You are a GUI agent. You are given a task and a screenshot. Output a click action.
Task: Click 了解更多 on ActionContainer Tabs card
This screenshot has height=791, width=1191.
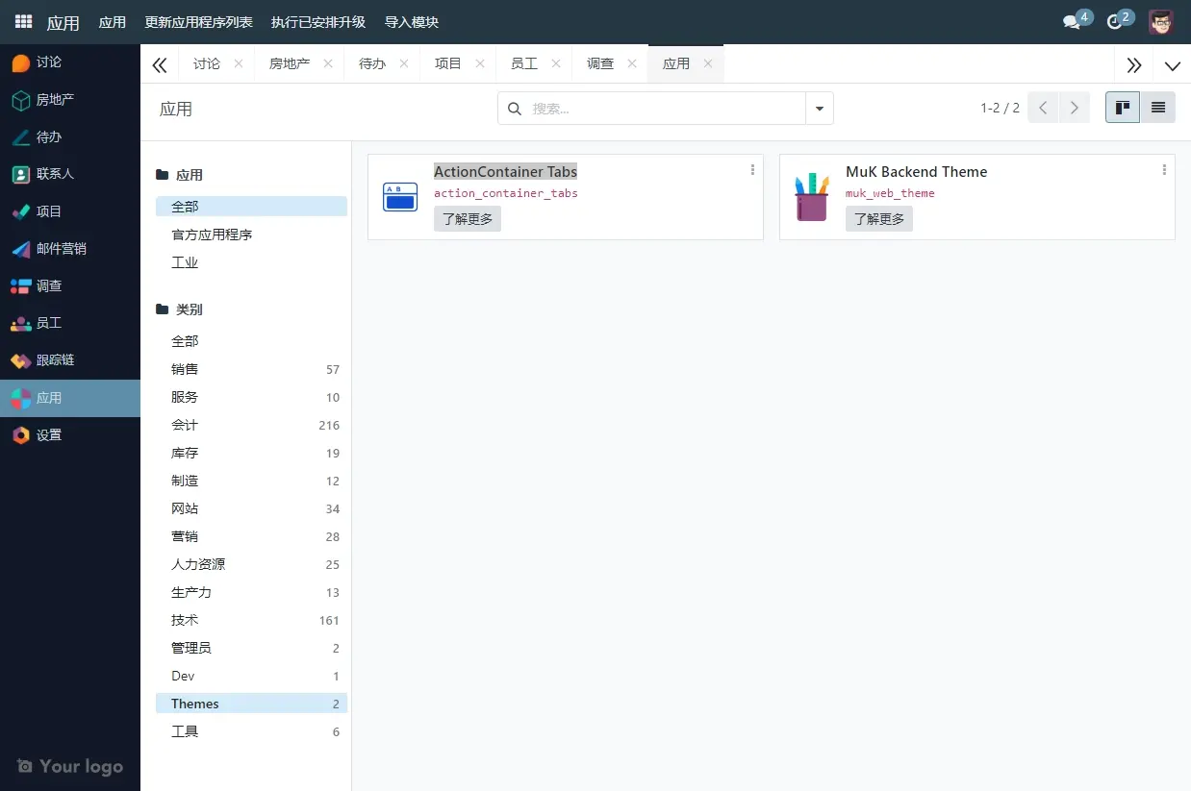468,219
